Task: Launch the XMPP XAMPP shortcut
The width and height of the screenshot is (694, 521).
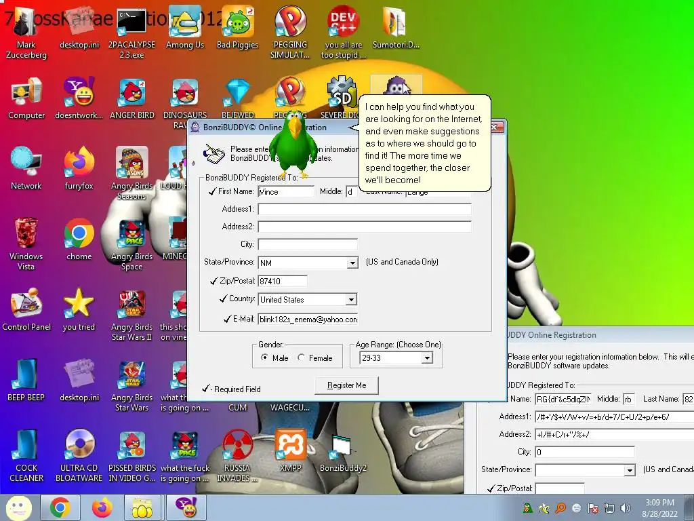Action: click(290, 450)
